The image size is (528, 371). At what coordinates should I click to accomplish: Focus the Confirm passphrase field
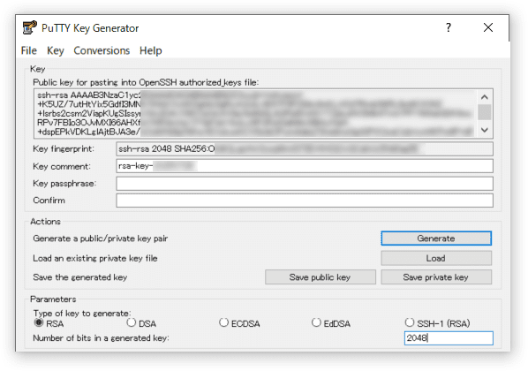click(x=305, y=201)
